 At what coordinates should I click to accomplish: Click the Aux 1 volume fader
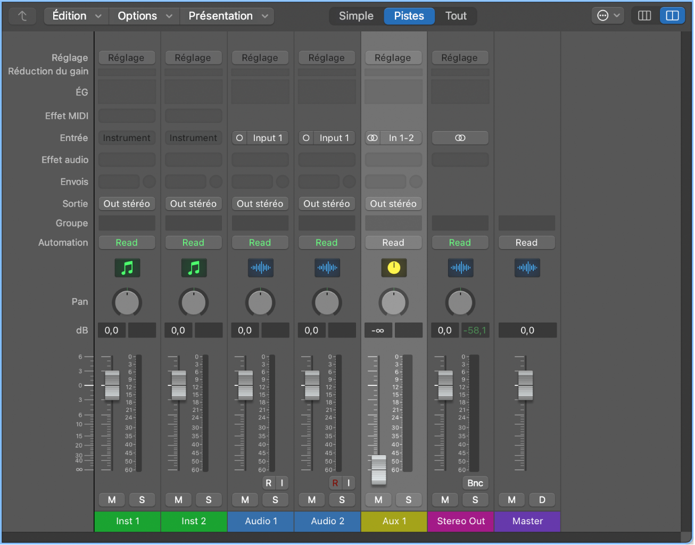click(378, 468)
